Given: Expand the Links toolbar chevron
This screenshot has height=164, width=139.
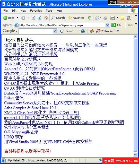Looking at the screenshot, I should click(136, 24).
